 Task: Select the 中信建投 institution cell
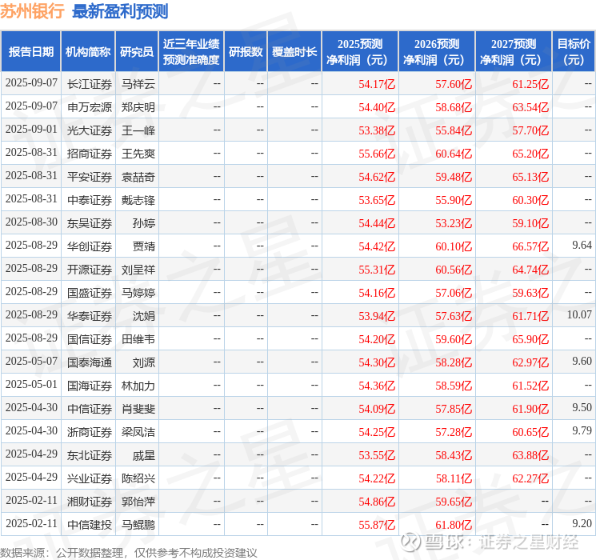[x=90, y=525]
